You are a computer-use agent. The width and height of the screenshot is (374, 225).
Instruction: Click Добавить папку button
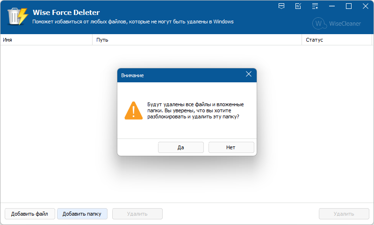coord(82,214)
